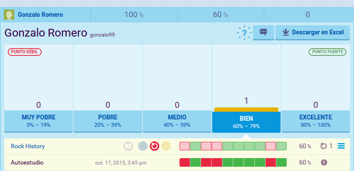
Task: Select the MUY POBRE 0% – 19% category
Action: coord(39,121)
